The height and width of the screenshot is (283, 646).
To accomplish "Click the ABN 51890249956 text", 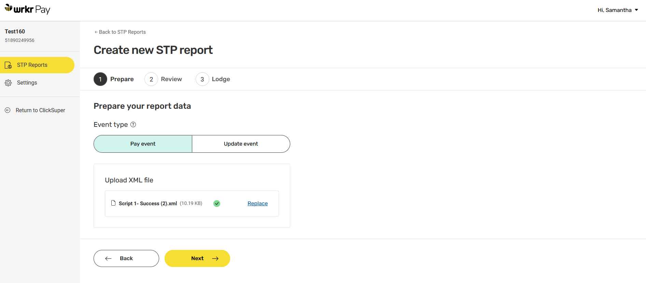I will click(x=19, y=40).
